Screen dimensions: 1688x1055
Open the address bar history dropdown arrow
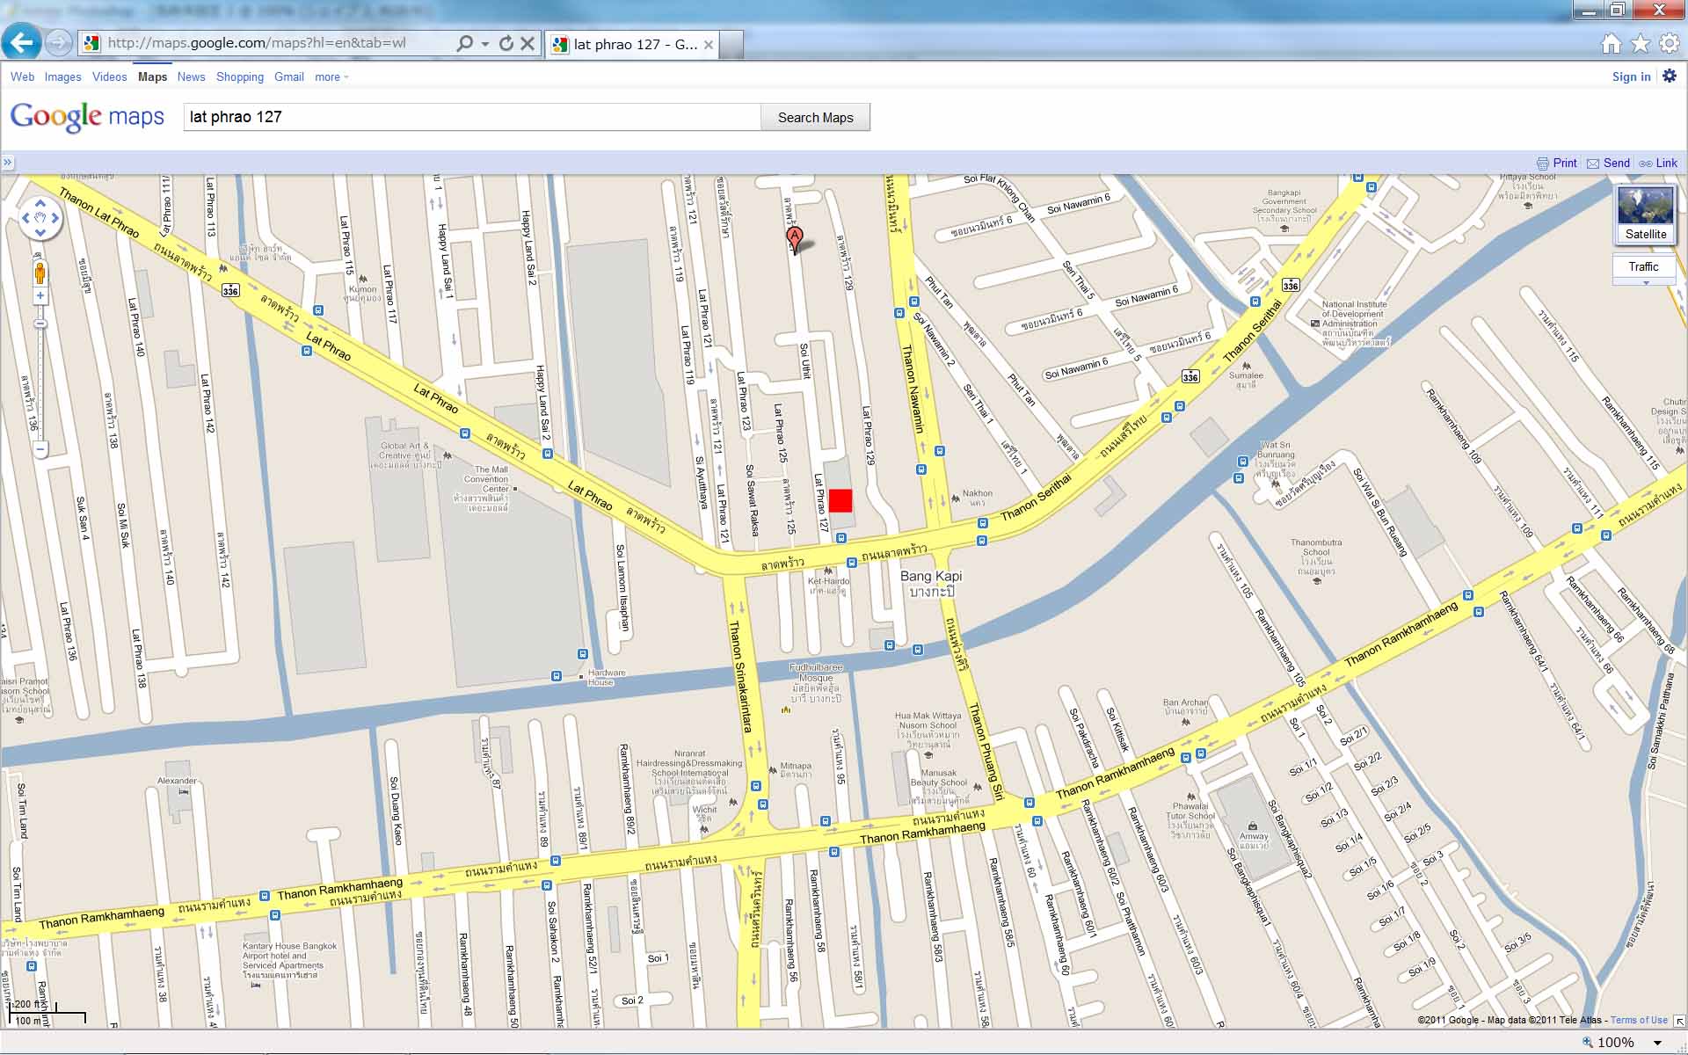484,43
